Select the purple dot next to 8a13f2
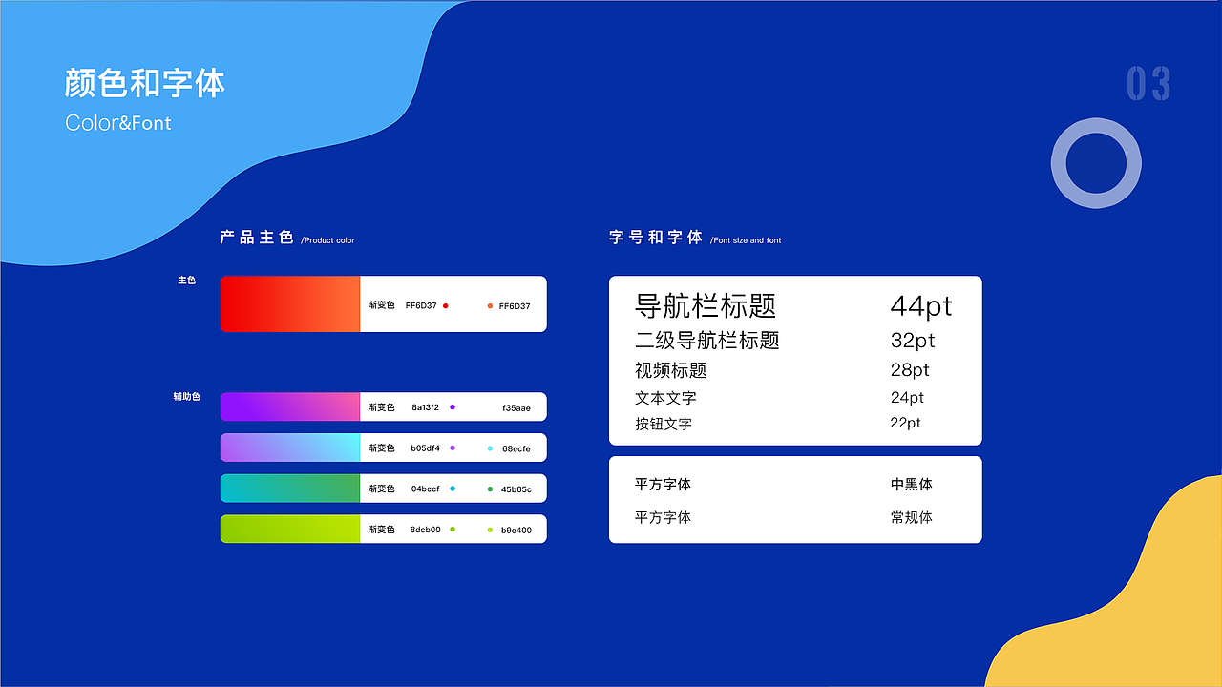1222x687 pixels. [453, 407]
